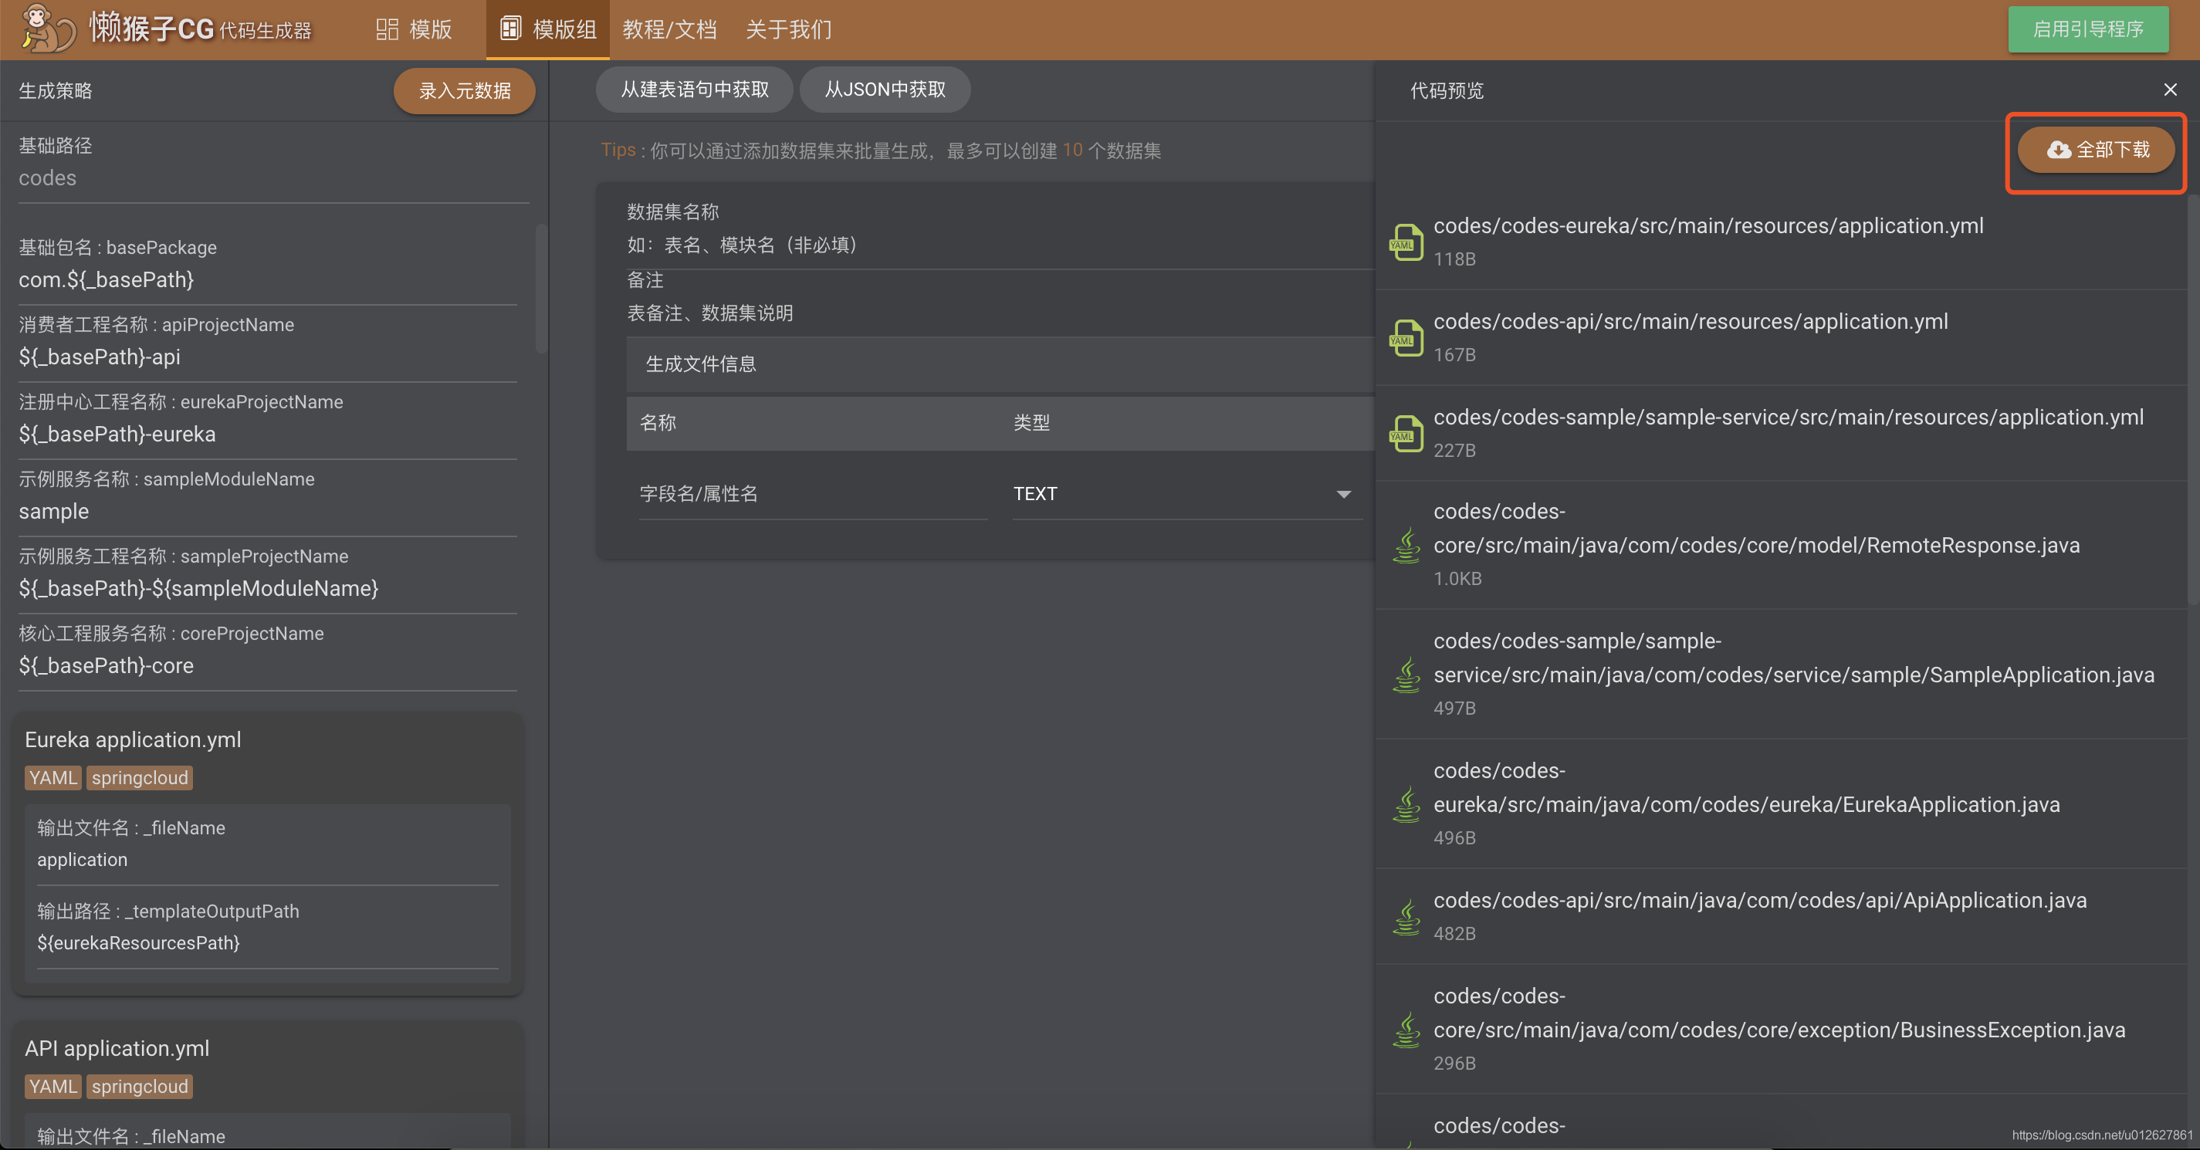Click Java icon for ApiApplication.java
The width and height of the screenshot is (2200, 1150).
[x=1406, y=918]
